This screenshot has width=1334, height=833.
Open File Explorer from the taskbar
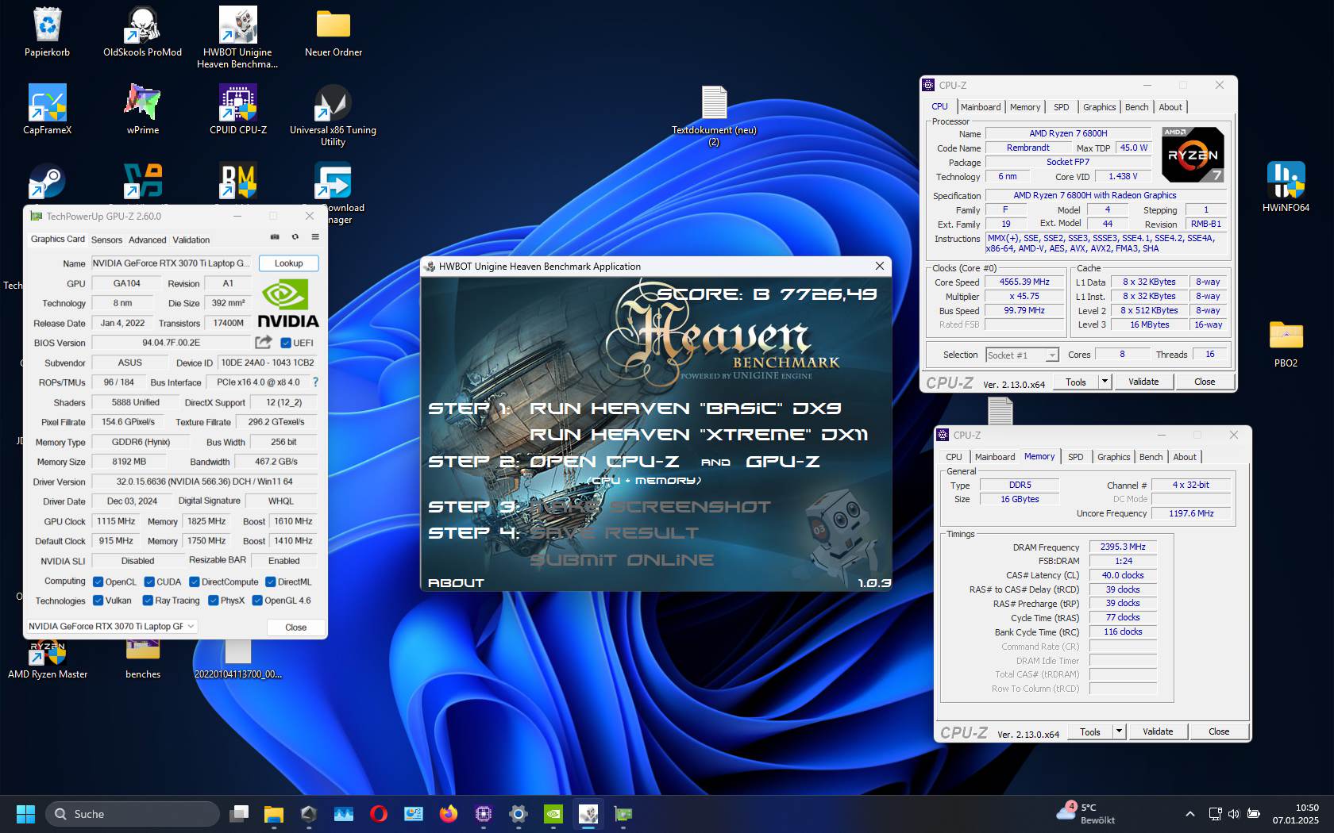(274, 814)
